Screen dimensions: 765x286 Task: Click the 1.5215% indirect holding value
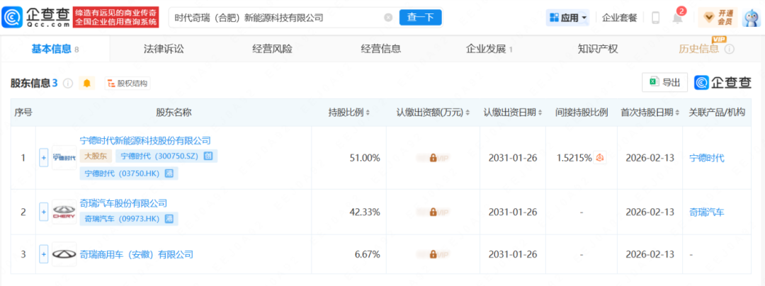tap(574, 158)
